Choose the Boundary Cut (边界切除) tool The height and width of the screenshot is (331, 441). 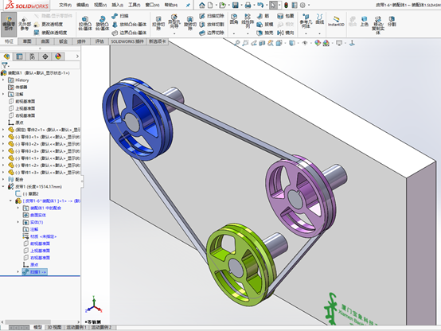click(212, 33)
